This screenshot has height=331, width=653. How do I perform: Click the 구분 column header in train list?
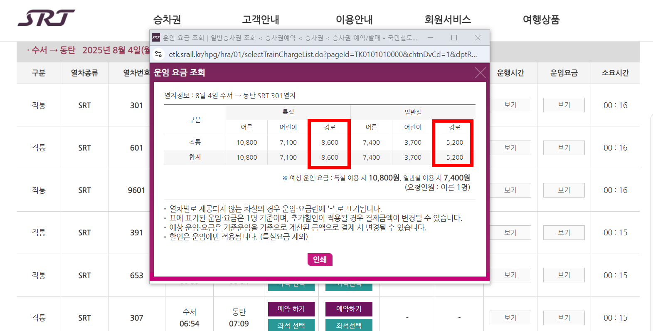(39, 73)
